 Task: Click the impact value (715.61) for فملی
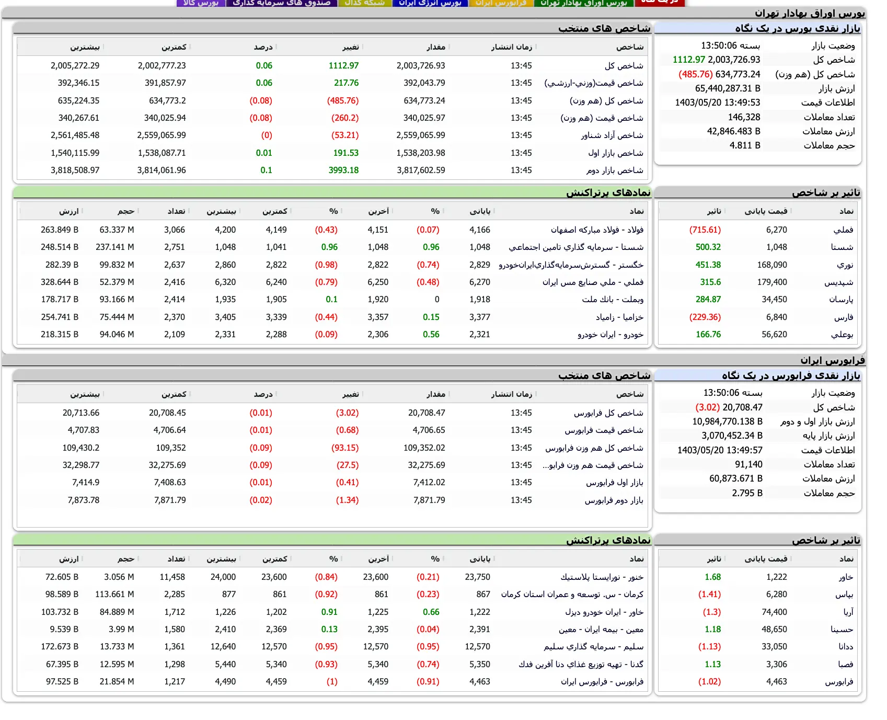705,230
